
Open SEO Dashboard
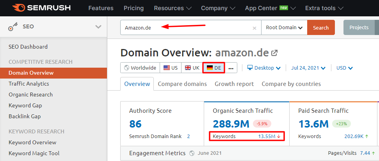click(x=28, y=47)
